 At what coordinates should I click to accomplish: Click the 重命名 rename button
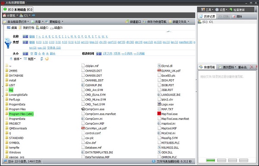tap(242, 67)
